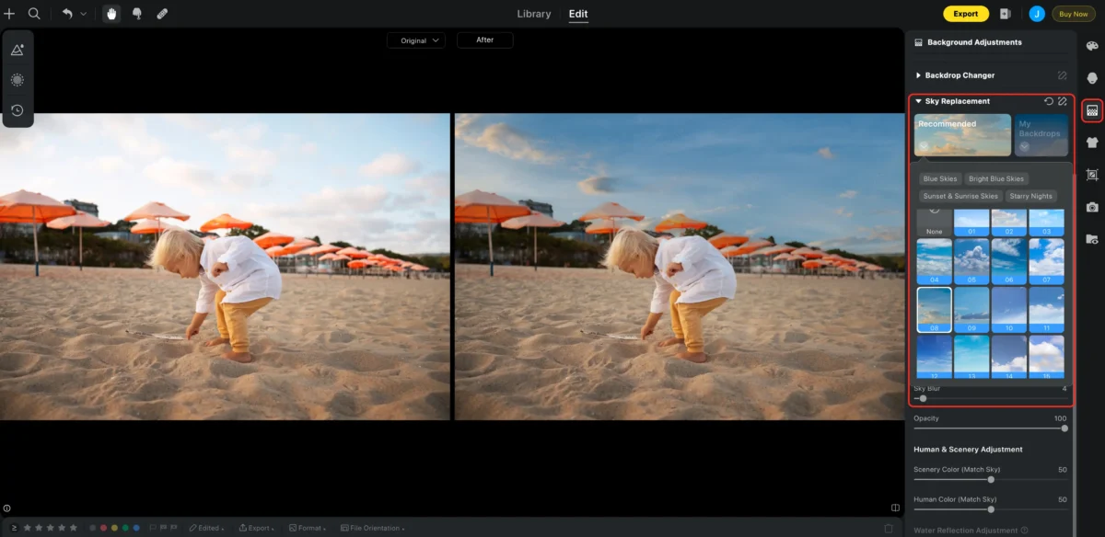
Task: Open the camera panel icon
Action: pyautogui.click(x=1092, y=207)
